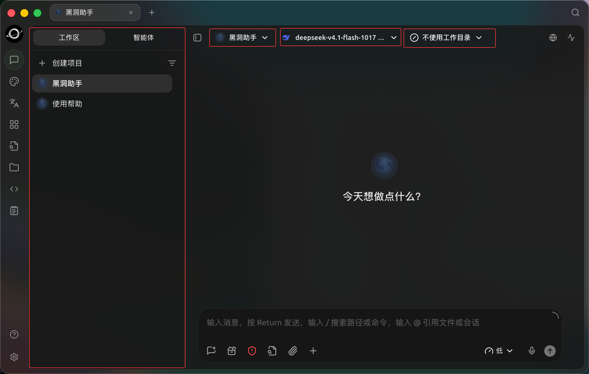Select 使用帮助 in the sidebar list
The width and height of the screenshot is (589, 374).
tap(102, 104)
